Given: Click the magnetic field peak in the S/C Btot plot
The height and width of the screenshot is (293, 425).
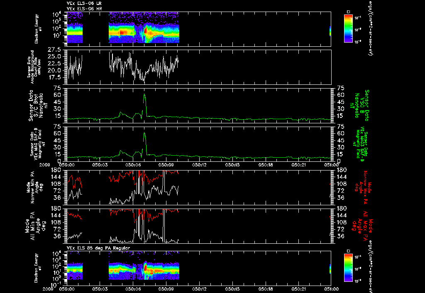Looking at the screenshot, I should click(x=144, y=94).
